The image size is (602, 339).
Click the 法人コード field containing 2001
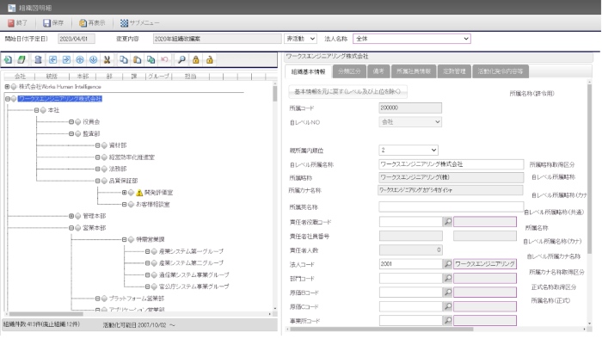tap(411, 264)
